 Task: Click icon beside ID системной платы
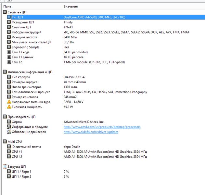click(x=9, y=147)
